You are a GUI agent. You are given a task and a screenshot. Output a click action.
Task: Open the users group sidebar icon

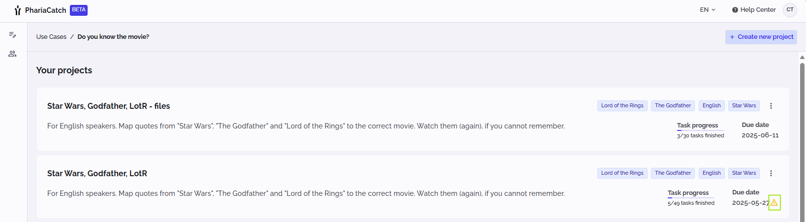[13, 54]
